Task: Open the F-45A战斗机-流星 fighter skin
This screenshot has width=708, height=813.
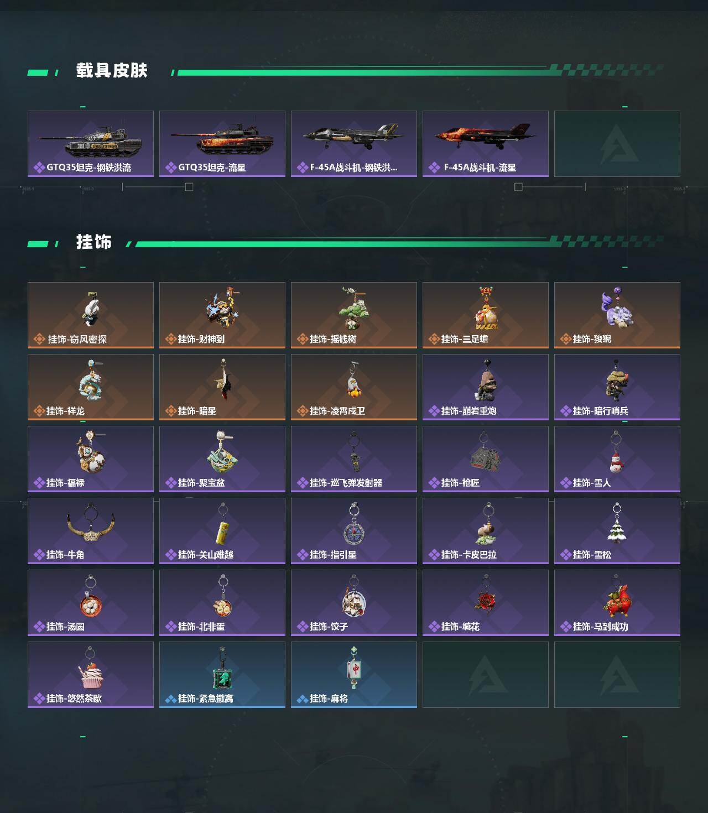Action: pyautogui.click(x=486, y=144)
